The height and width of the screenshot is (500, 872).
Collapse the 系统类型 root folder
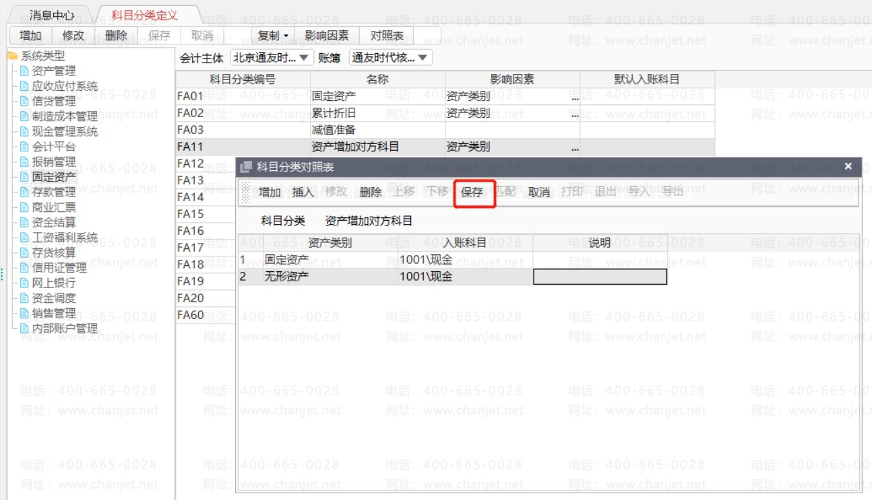[x=12, y=56]
